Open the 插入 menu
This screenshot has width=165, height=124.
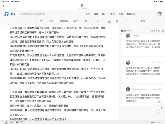pos(104,14)
